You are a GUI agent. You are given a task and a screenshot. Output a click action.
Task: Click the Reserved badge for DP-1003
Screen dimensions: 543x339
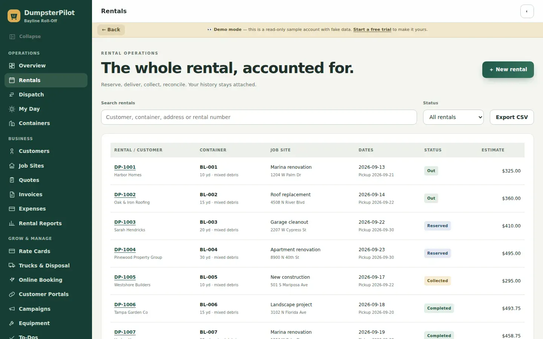coord(437,226)
